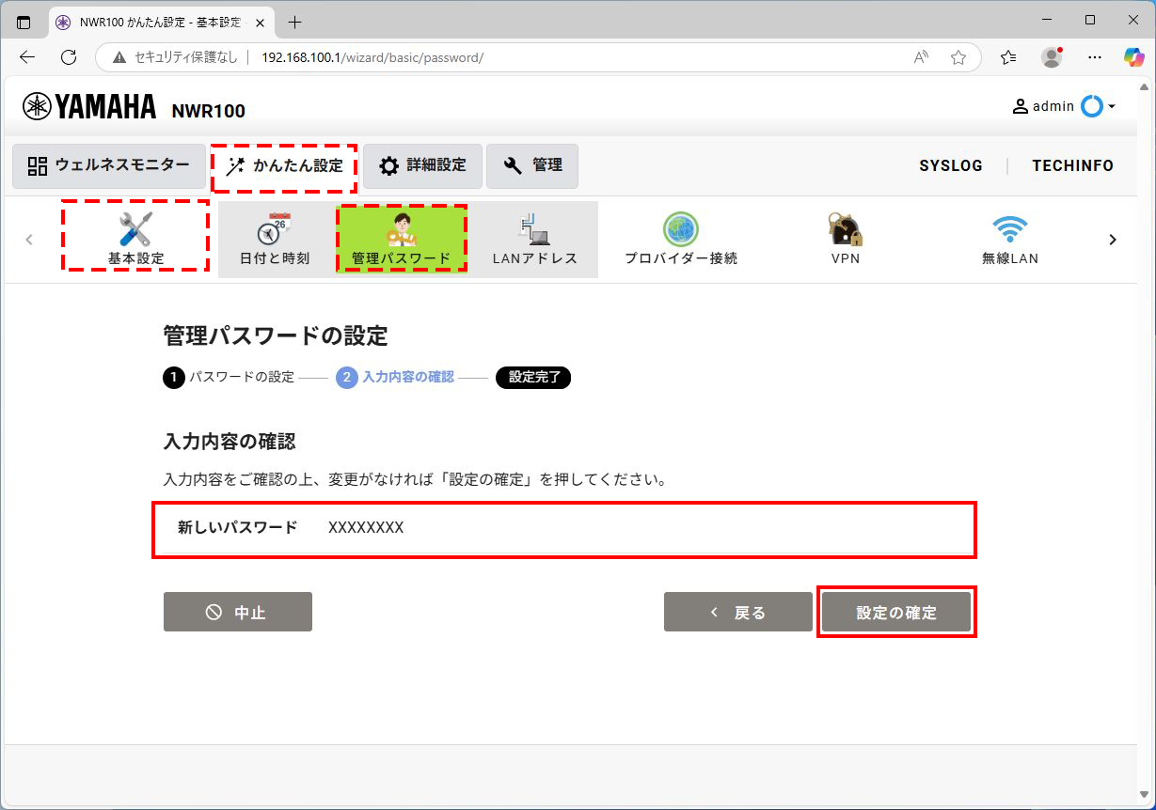Open the 基本設定 wizard icon
Screen dimensions: 1156x810
[x=135, y=238]
